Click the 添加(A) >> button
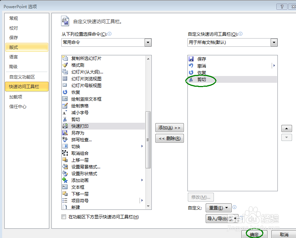 [x=170, y=128]
